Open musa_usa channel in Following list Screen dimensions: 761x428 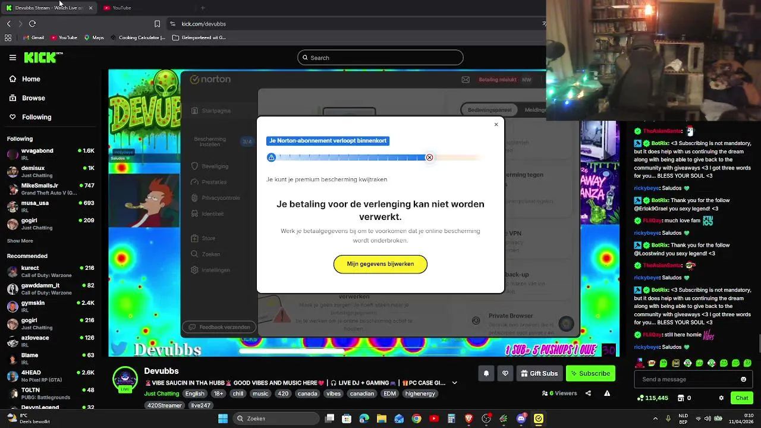[51, 206]
